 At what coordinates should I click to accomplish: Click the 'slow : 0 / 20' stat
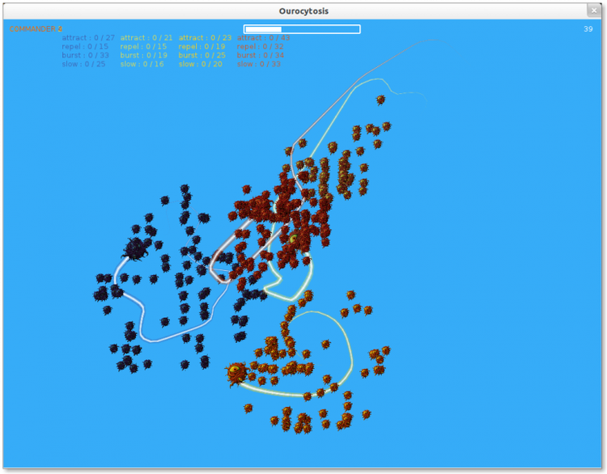pyautogui.click(x=201, y=64)
